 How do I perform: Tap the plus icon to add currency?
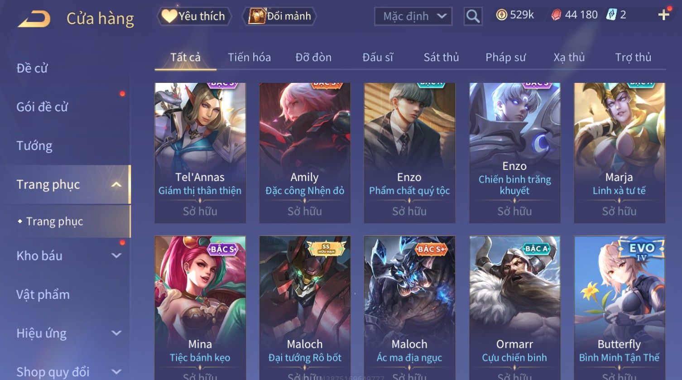click(664, 15)
